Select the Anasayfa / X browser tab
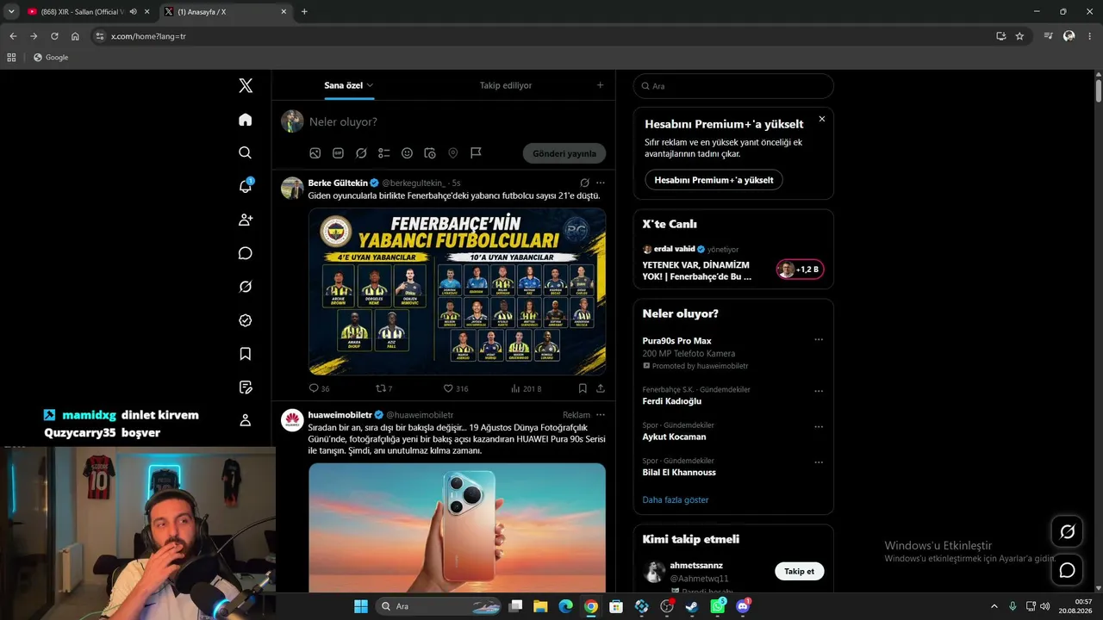Screen dimensions: 1103x620 coord(226,11)
